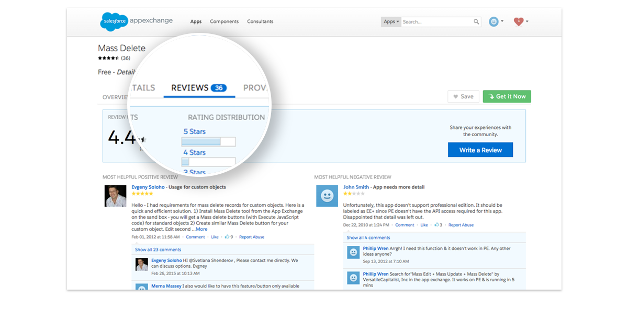Click the 'App needs more detail' review title
Viewport: 628px width, 334px height.
[x=398, y=187]
